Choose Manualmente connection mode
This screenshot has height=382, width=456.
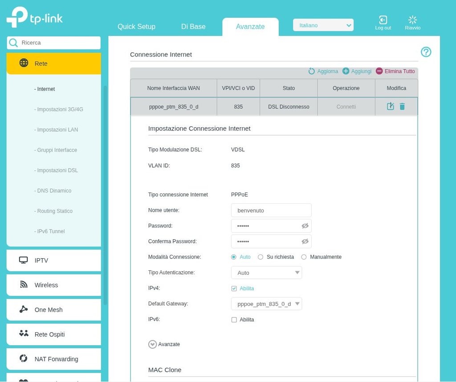tap(304, 257)
